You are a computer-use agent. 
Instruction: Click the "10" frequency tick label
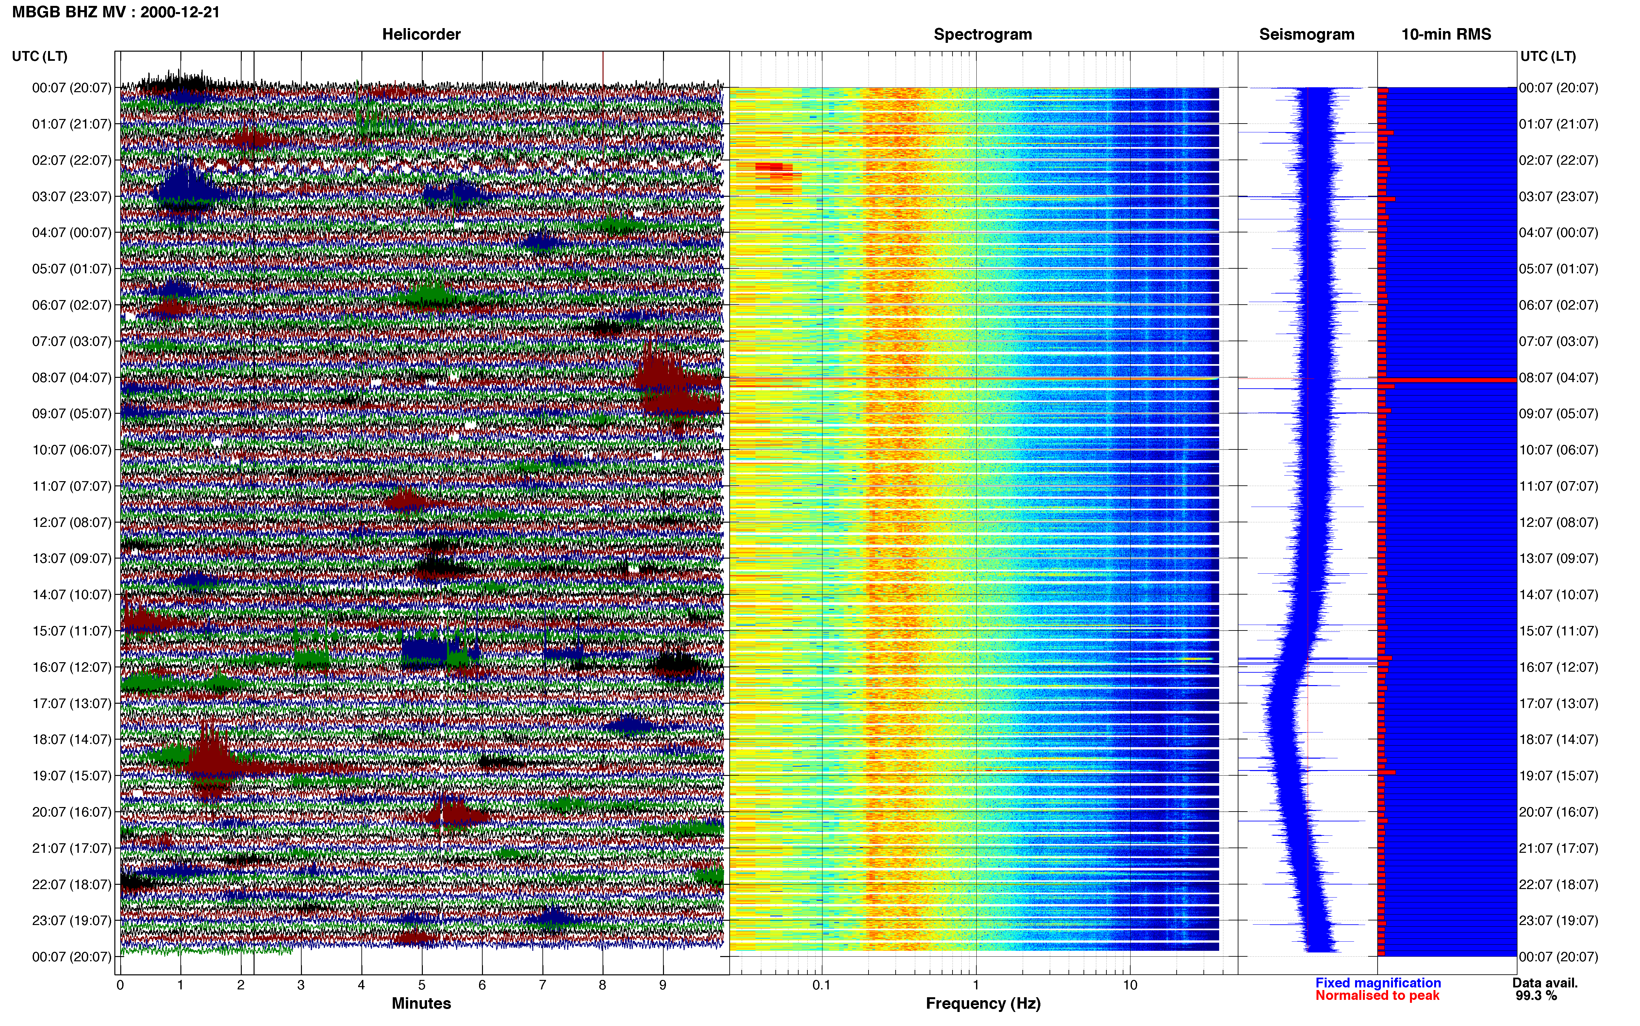1129,984
